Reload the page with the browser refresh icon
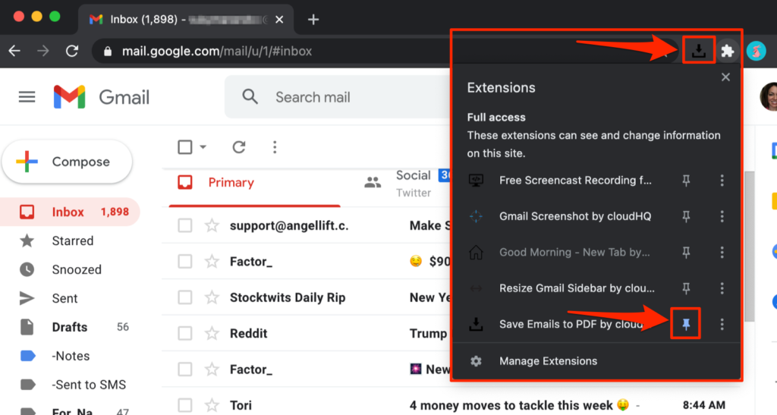Screen dimensions: 777x415 point(72,51)
